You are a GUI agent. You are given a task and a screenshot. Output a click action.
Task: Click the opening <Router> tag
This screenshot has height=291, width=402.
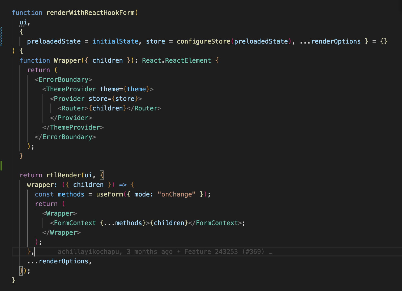73,108
